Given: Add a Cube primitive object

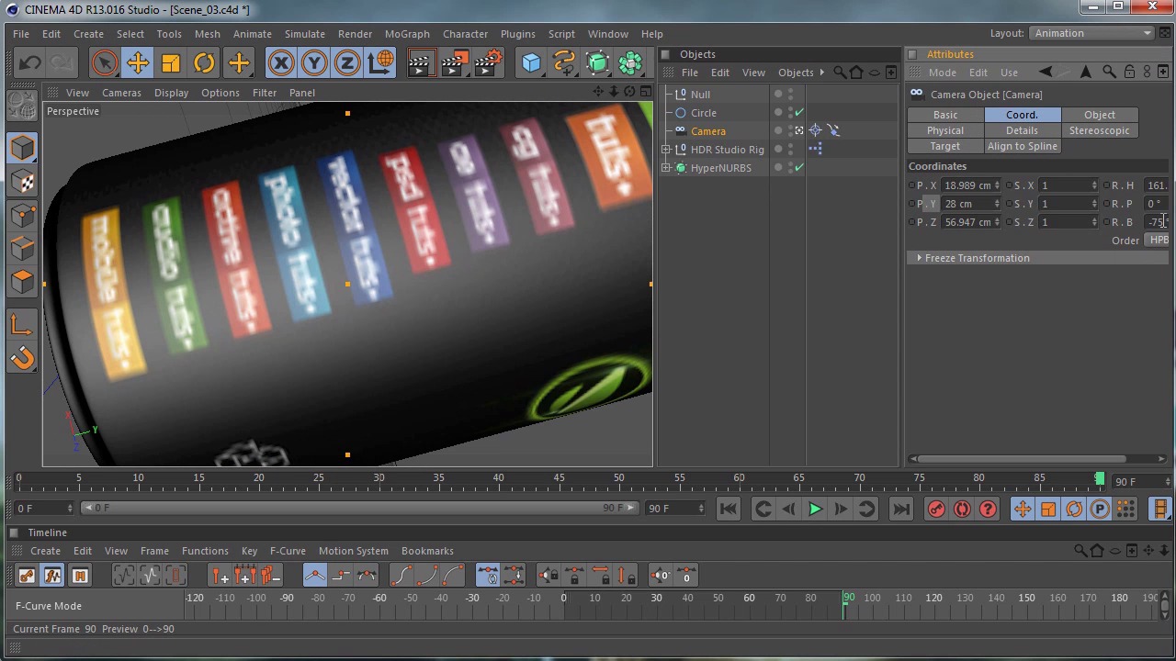Looking at the screenshot, I should click(x=531, y=62).
